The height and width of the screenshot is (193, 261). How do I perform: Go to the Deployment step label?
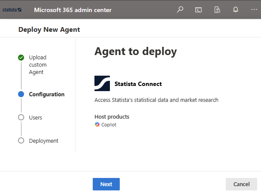(44, 141)
